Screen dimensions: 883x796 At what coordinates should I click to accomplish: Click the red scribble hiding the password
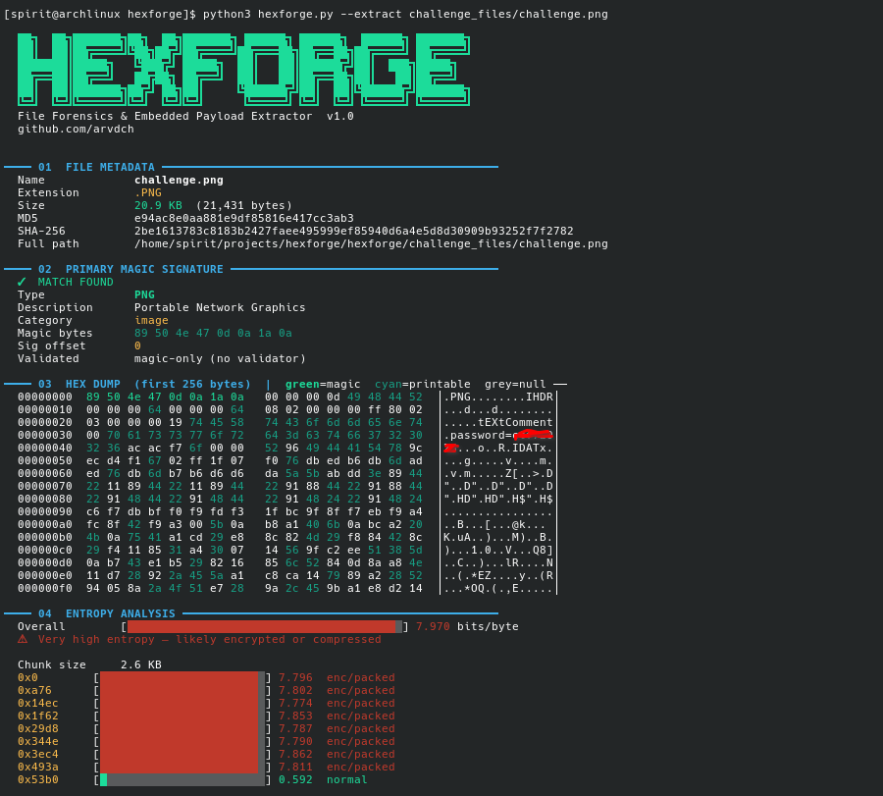tap(531, 436)
